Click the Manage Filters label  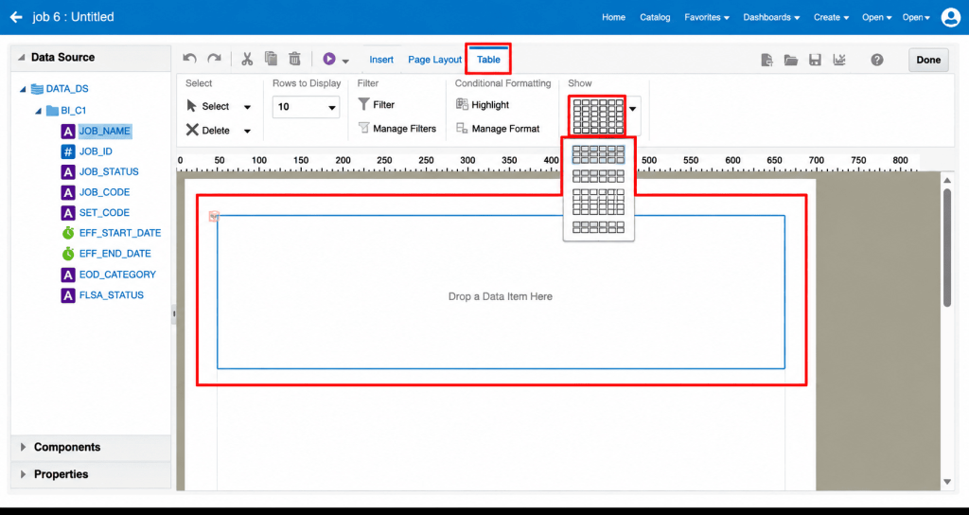[x=405, y=129]
